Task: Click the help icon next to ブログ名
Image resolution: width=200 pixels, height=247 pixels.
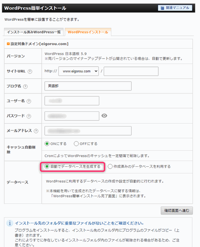Action: 25,86
